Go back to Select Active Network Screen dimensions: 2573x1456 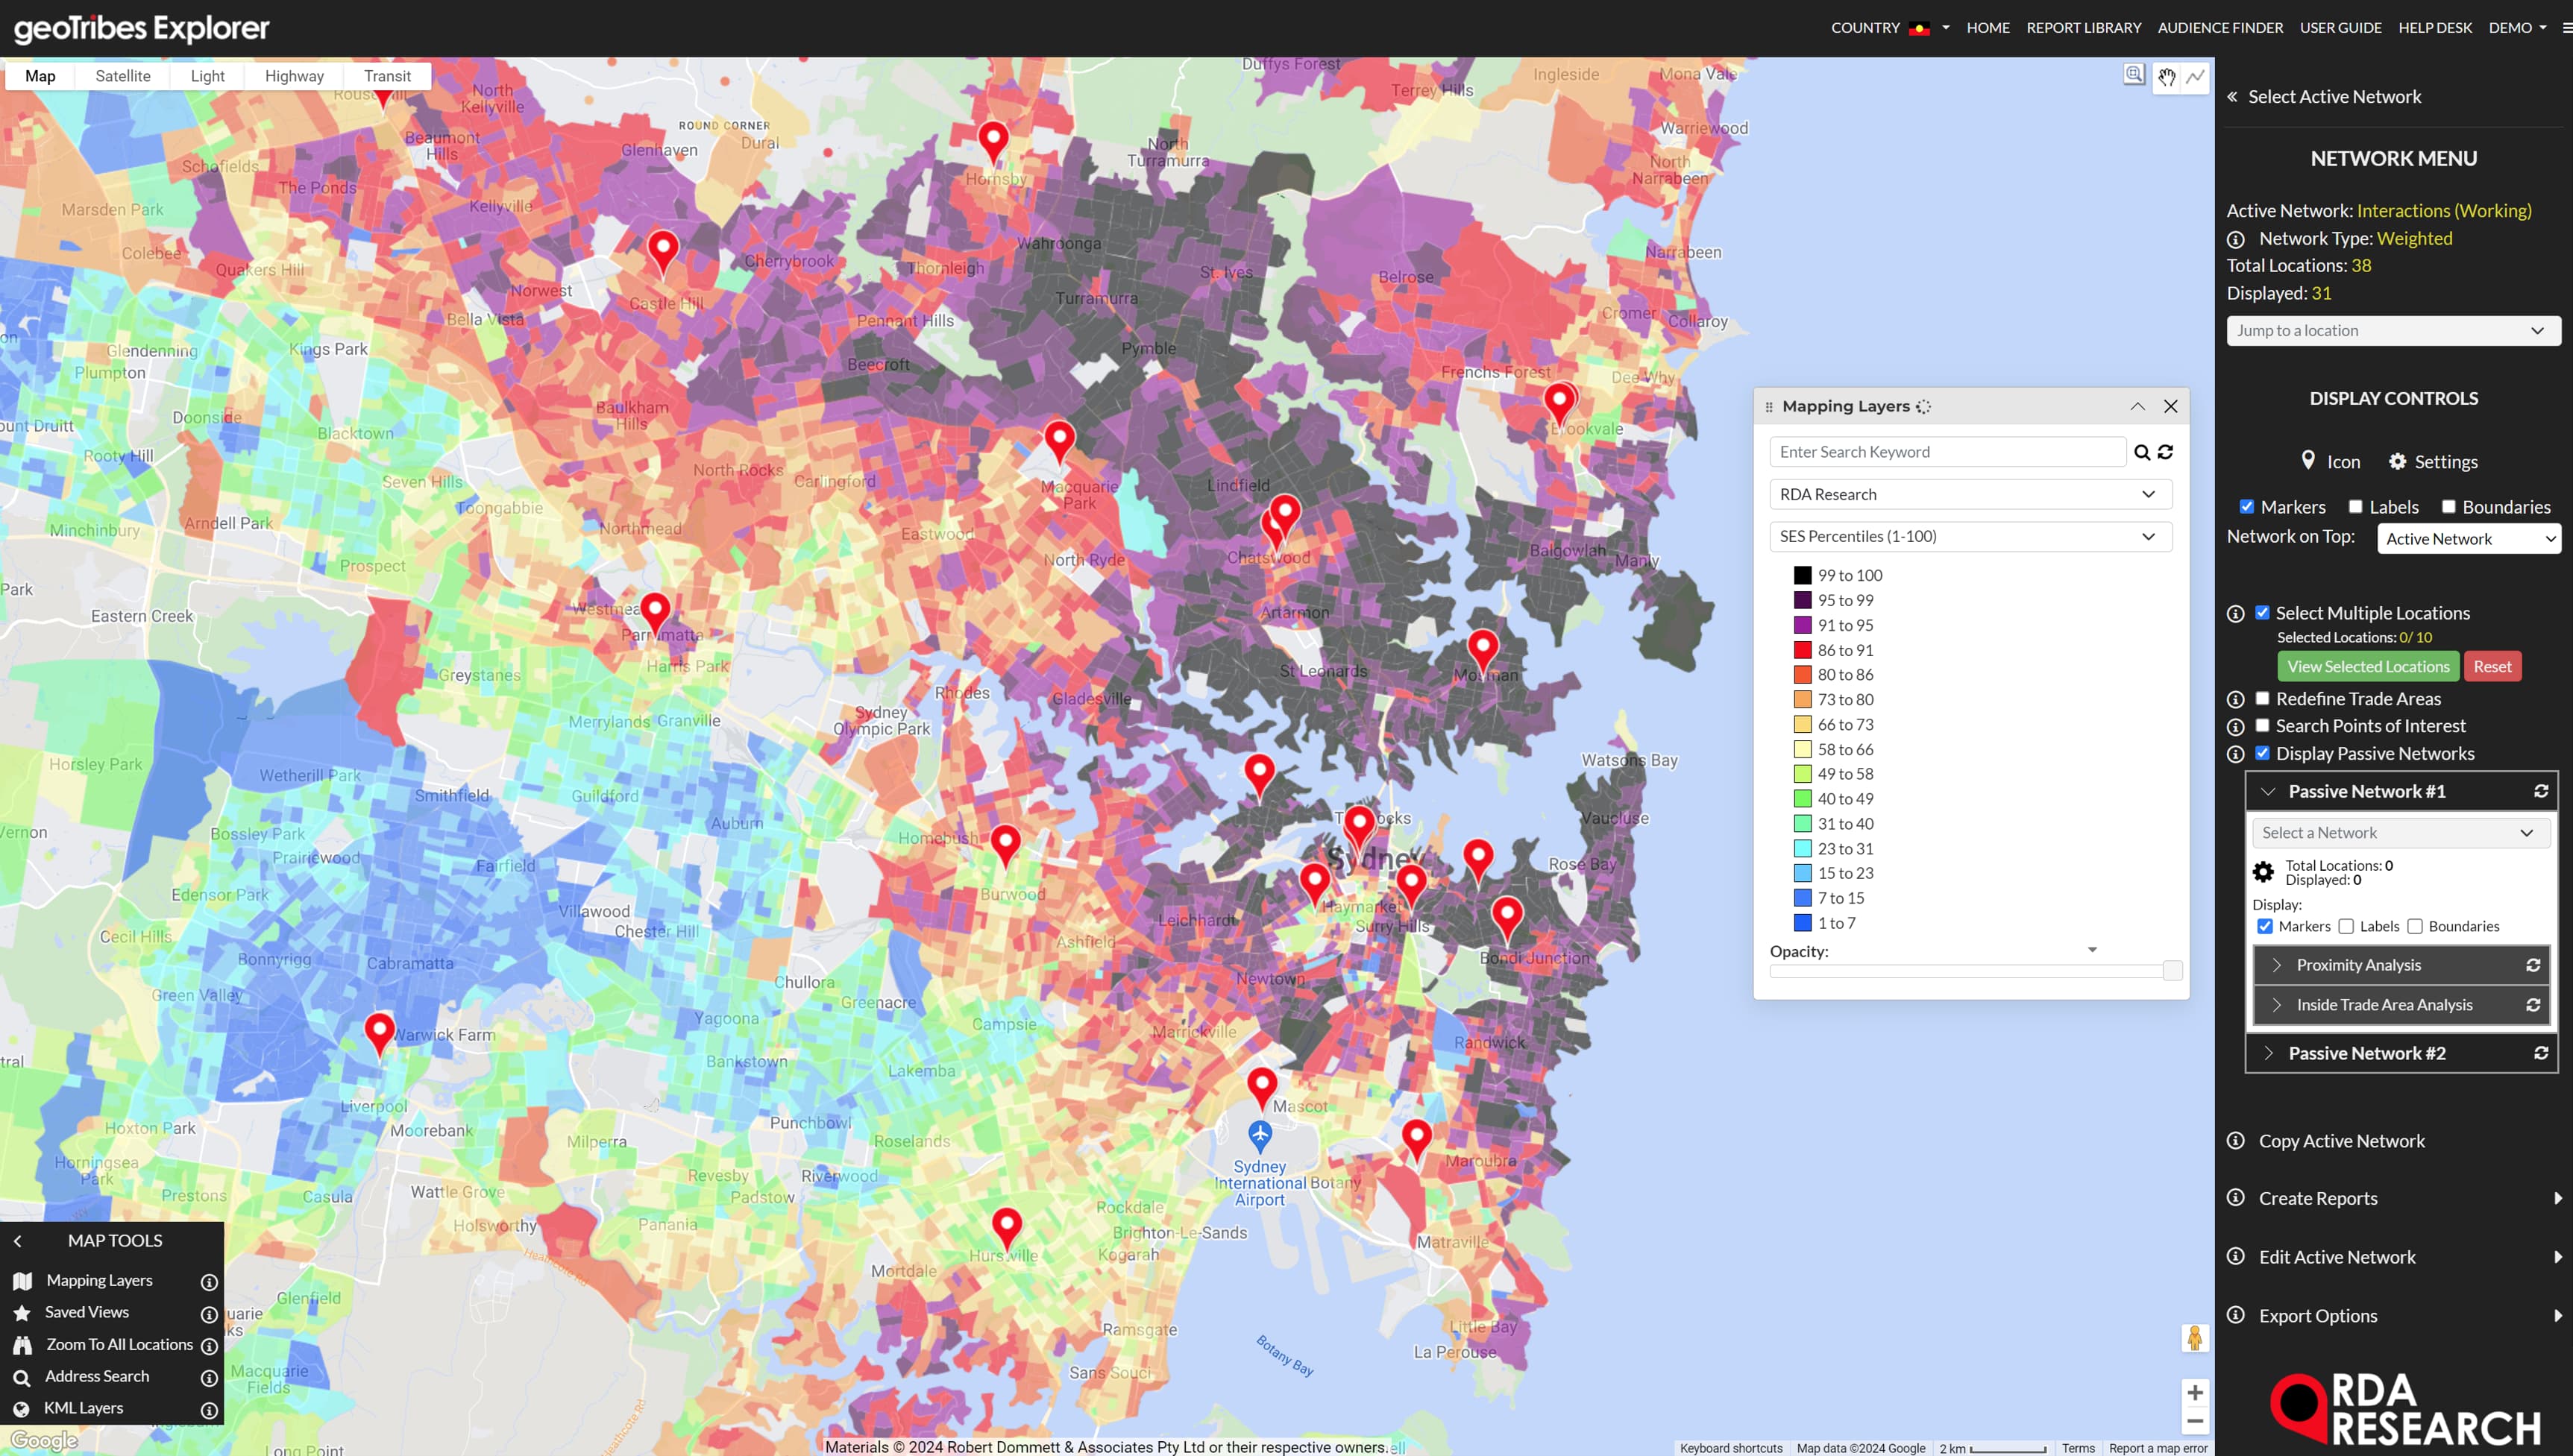(x=2324, y=97)
